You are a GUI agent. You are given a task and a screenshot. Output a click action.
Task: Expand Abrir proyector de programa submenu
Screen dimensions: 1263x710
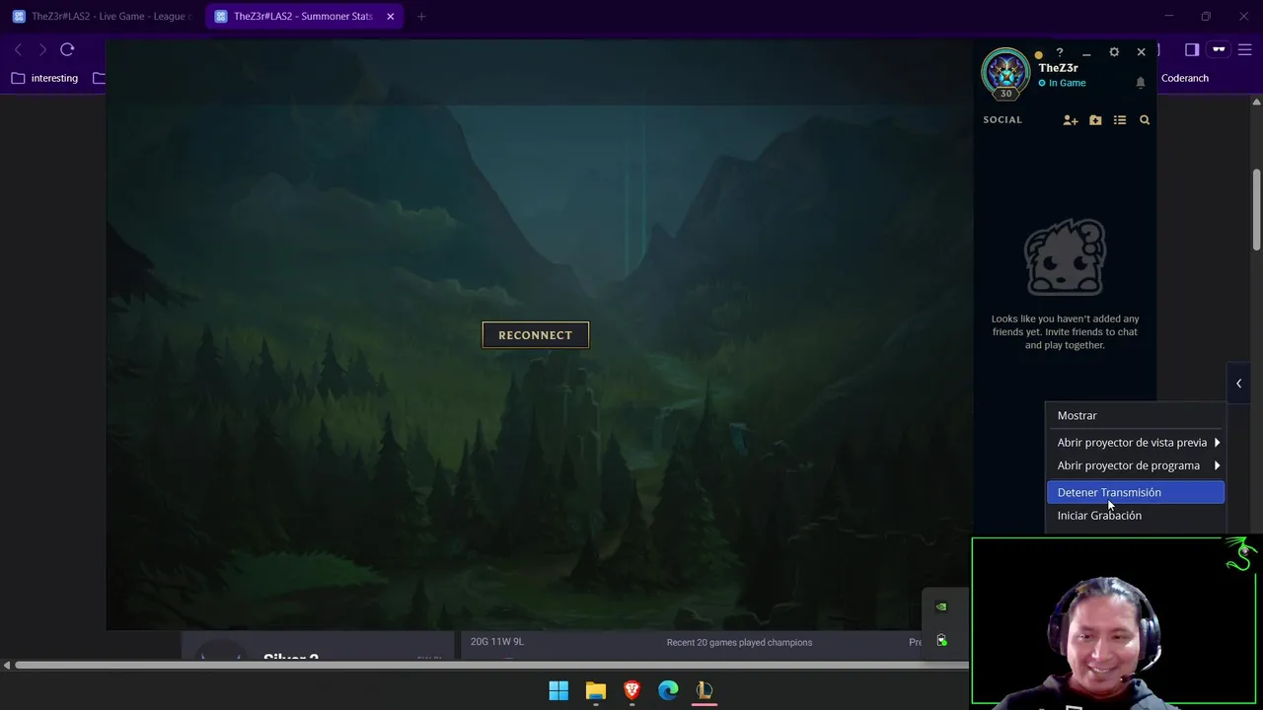[1135, 465]
